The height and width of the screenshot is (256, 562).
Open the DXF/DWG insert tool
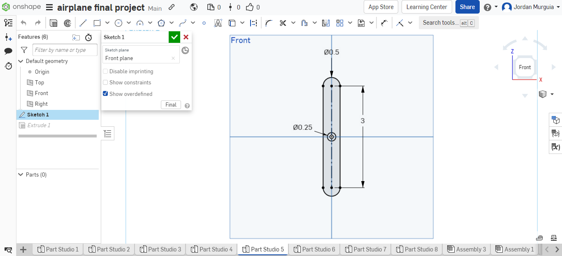(x=361, y=23)
